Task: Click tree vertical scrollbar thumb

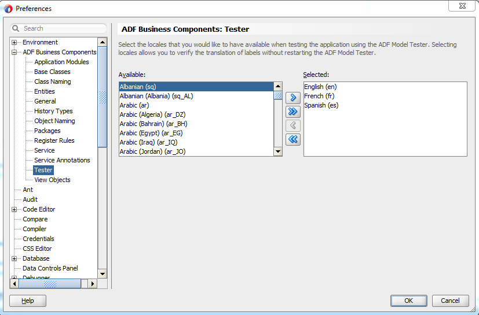Action: point(103,97)
